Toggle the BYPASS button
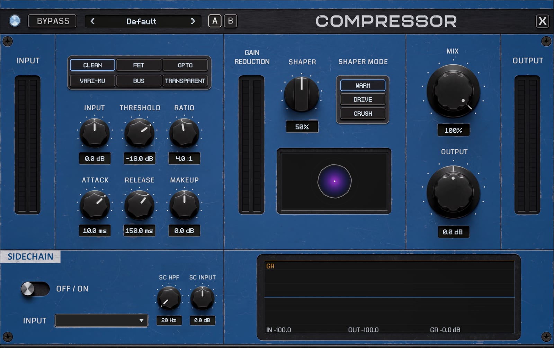 click(52, 21)
